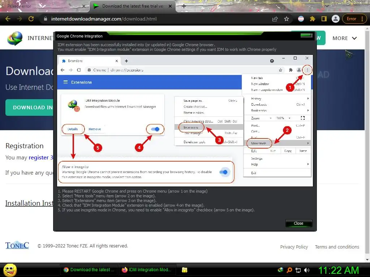Click the DOWNLOAD IN green button
Viewport: 370px width, 277px height.
point(30,107)
